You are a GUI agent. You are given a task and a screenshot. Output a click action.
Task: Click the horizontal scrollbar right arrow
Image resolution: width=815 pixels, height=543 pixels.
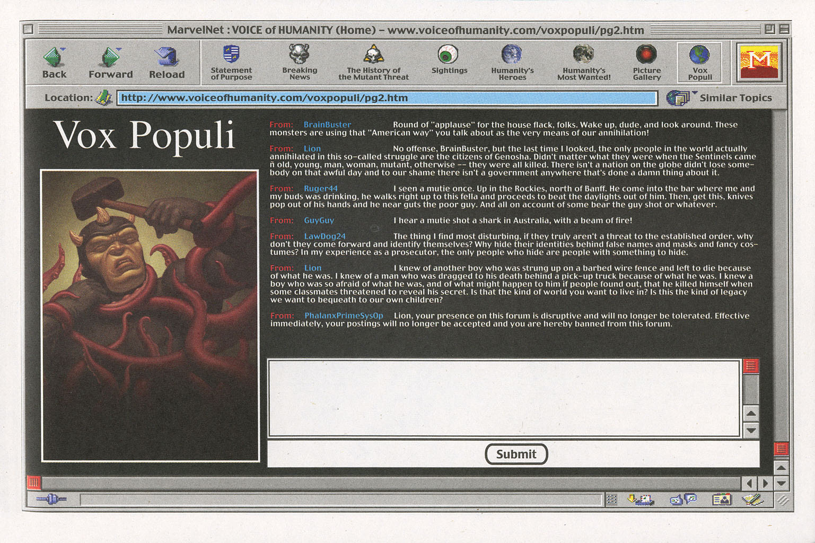tap(765, 483)
